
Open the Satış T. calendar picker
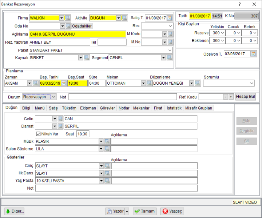170,18
